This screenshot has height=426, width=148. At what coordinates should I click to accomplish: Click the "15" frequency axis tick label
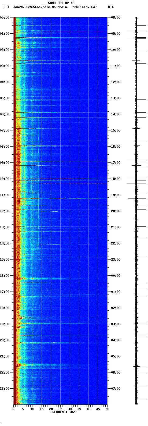pos(42,409)
